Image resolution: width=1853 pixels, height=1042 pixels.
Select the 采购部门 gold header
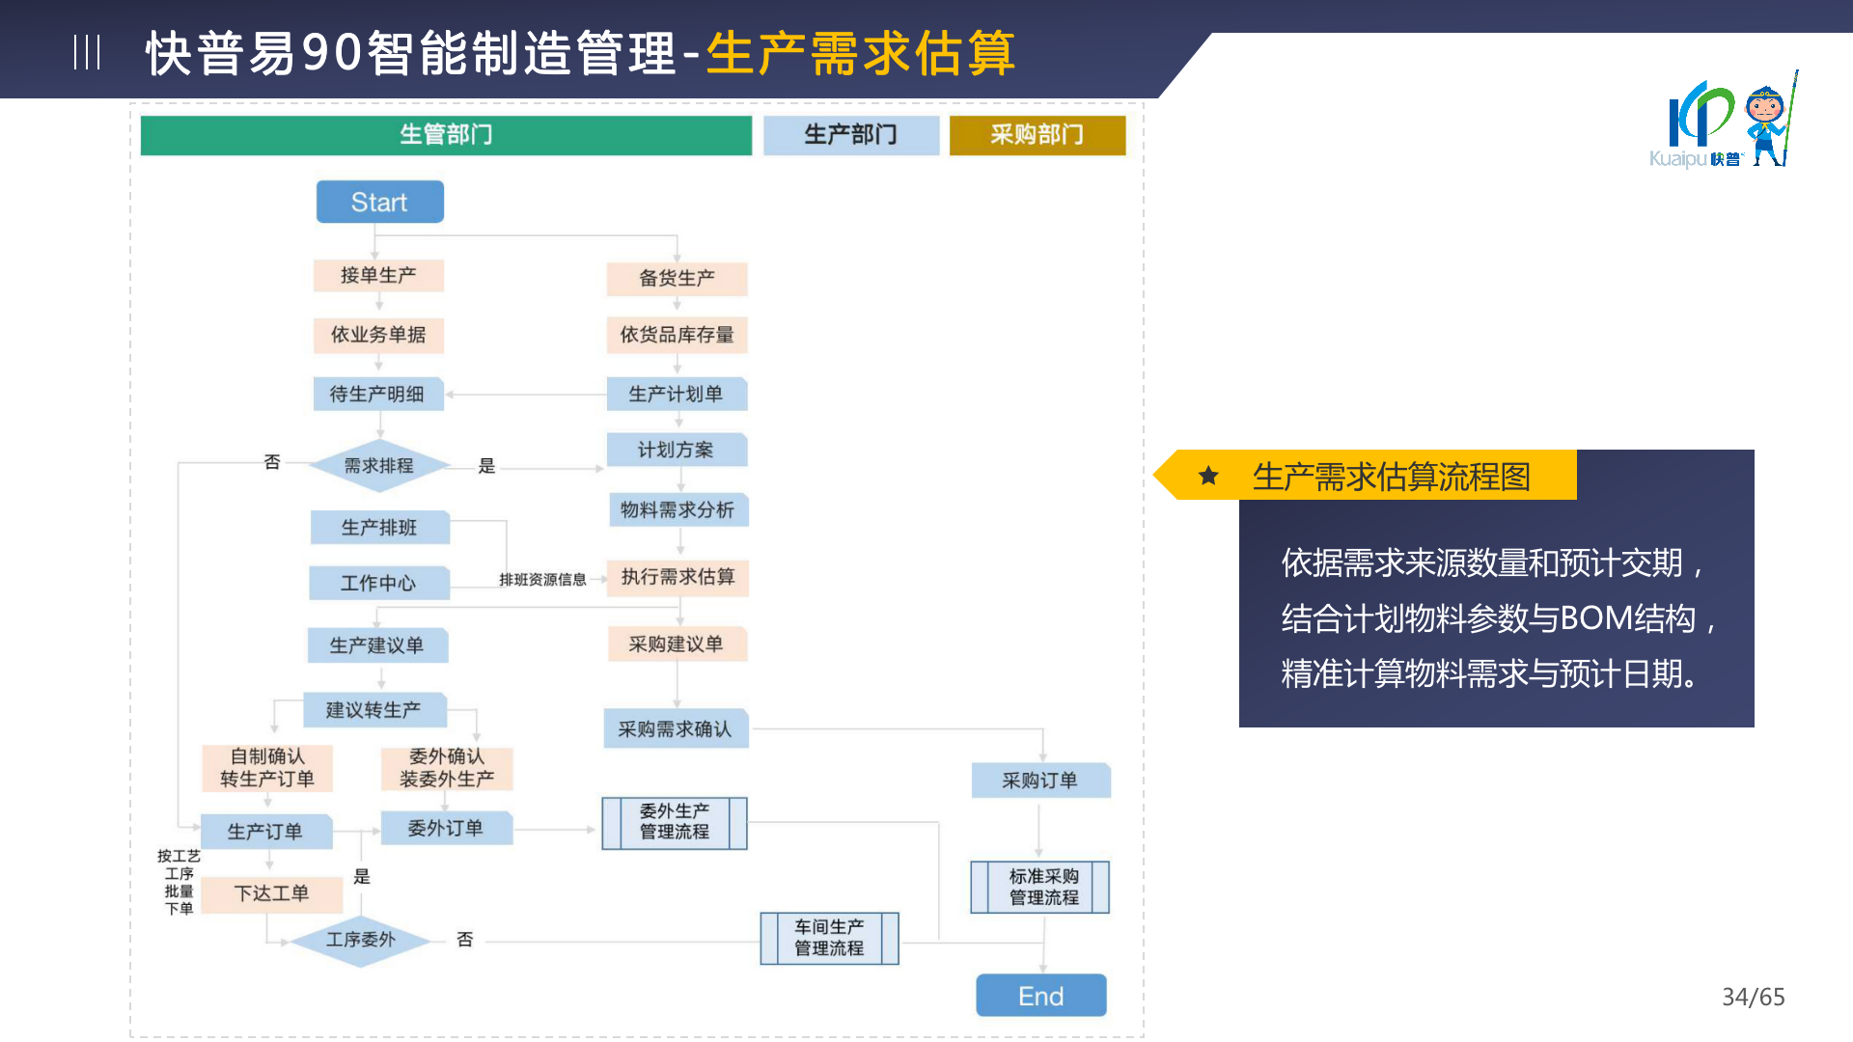(x=1037, y=135)
